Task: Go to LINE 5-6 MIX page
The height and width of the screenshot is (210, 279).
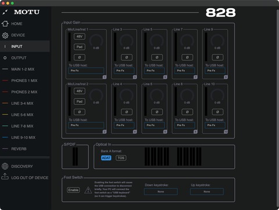Action: tap(25, 115)
